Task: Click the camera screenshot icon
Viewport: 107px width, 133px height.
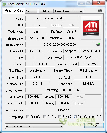Action: coord(100,11)
